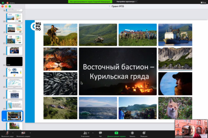
Task: Open the Участники participants panel
Action: coord(85,134)
